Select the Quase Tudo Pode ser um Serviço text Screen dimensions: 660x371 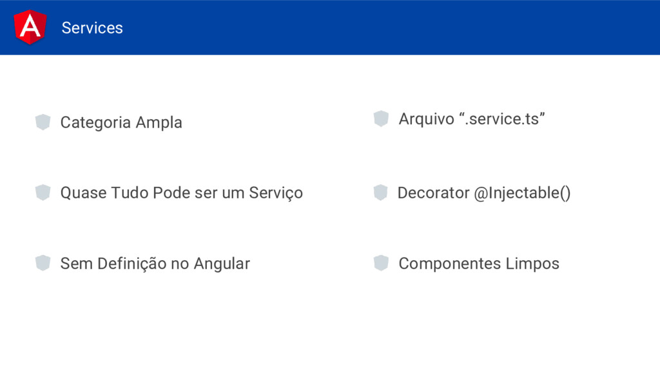tap(181, 193)
